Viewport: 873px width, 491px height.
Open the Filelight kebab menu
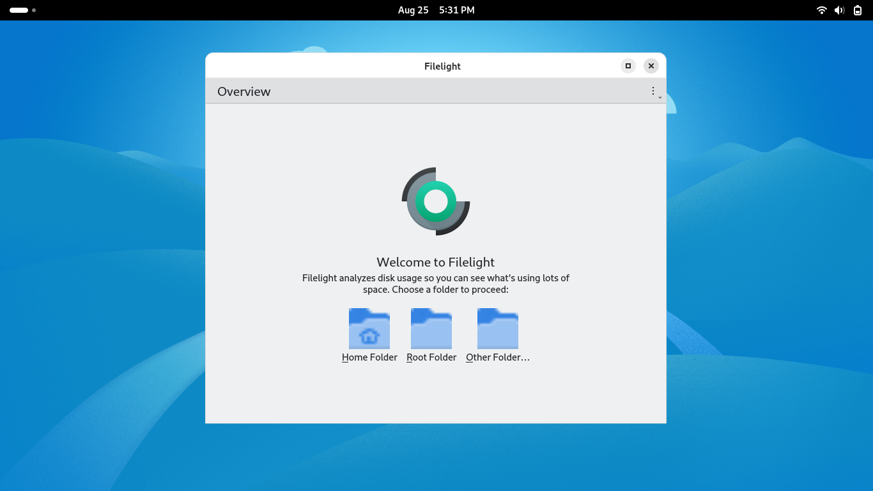pos(653,91)
